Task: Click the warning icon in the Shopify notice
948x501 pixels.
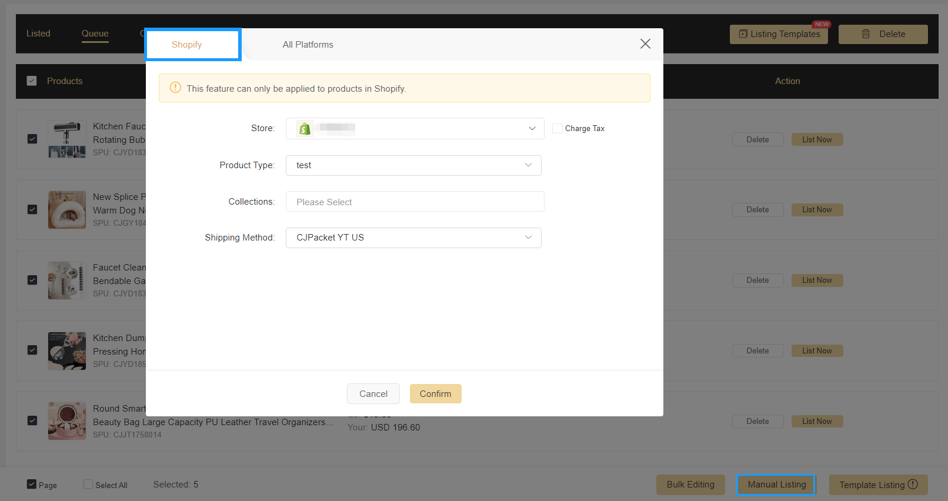Action: [x=175, y=88]
